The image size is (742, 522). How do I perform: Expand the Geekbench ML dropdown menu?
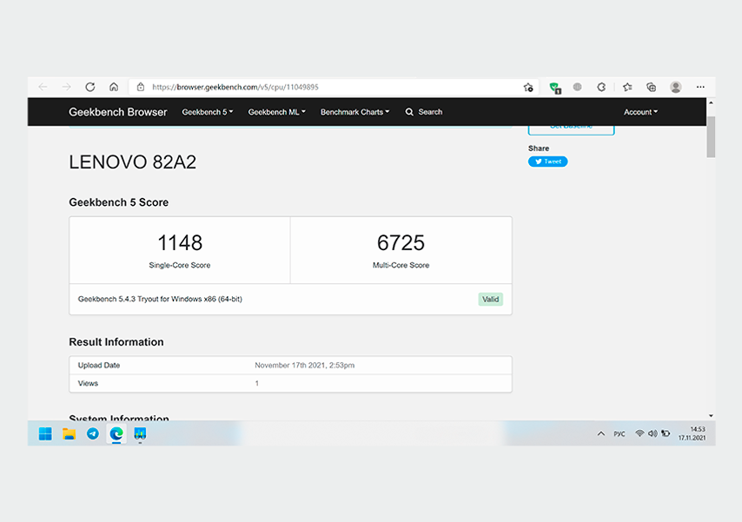tap(277, 112)
